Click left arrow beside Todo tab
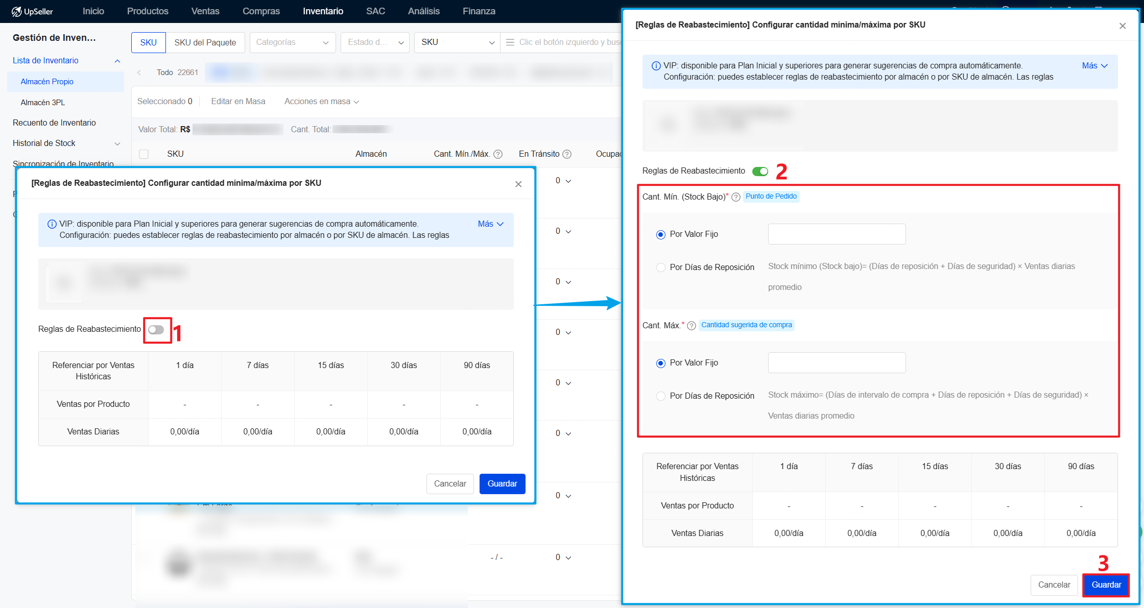The width and height of the screenshot is (1144, 608). click(x=139, y=72)
